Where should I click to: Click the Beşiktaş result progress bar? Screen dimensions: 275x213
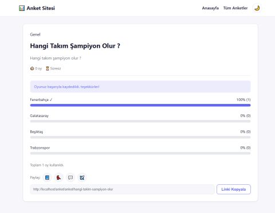[x=140, y=137]
